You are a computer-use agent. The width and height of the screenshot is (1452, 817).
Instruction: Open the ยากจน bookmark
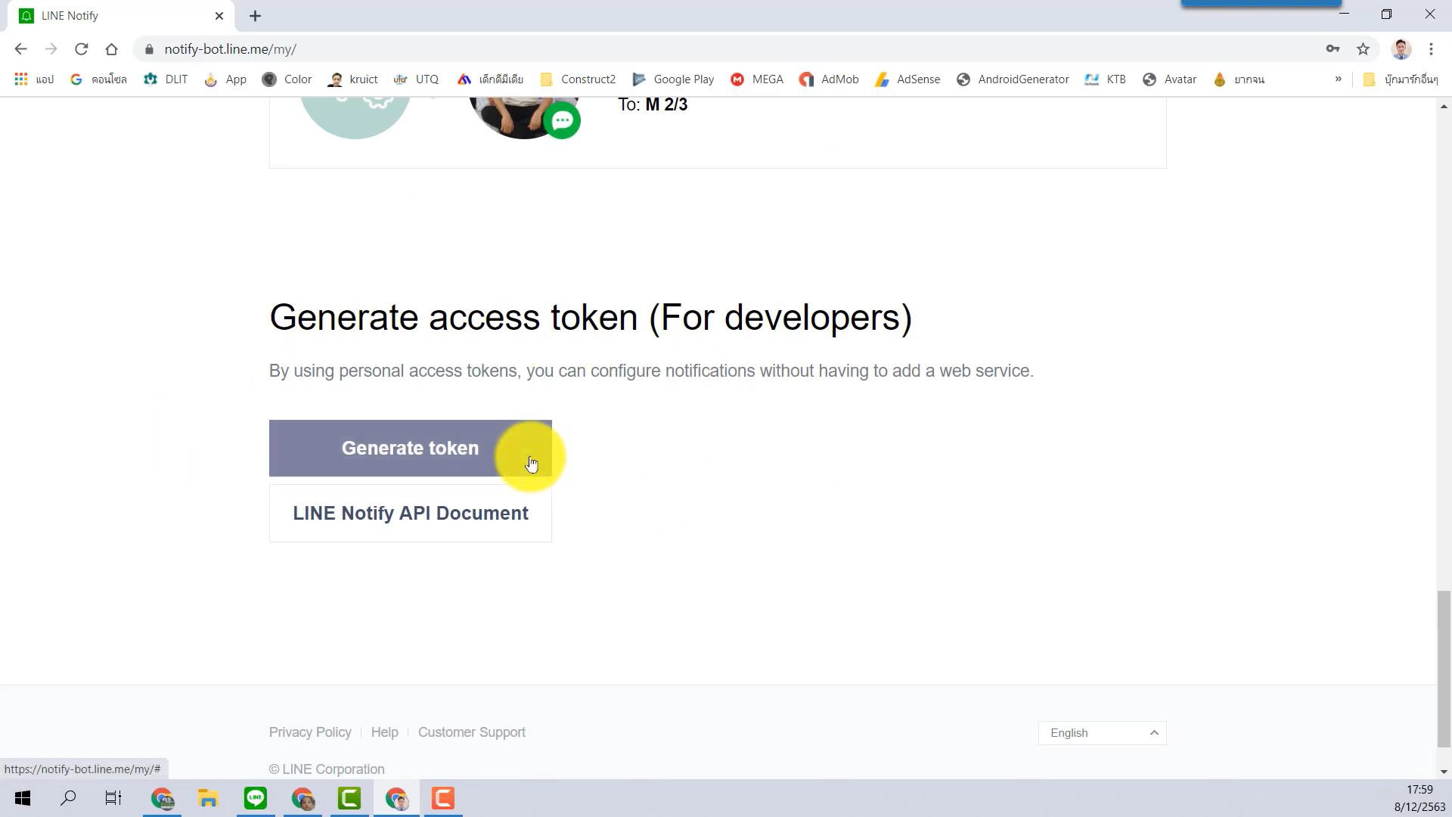(1239, 79)
